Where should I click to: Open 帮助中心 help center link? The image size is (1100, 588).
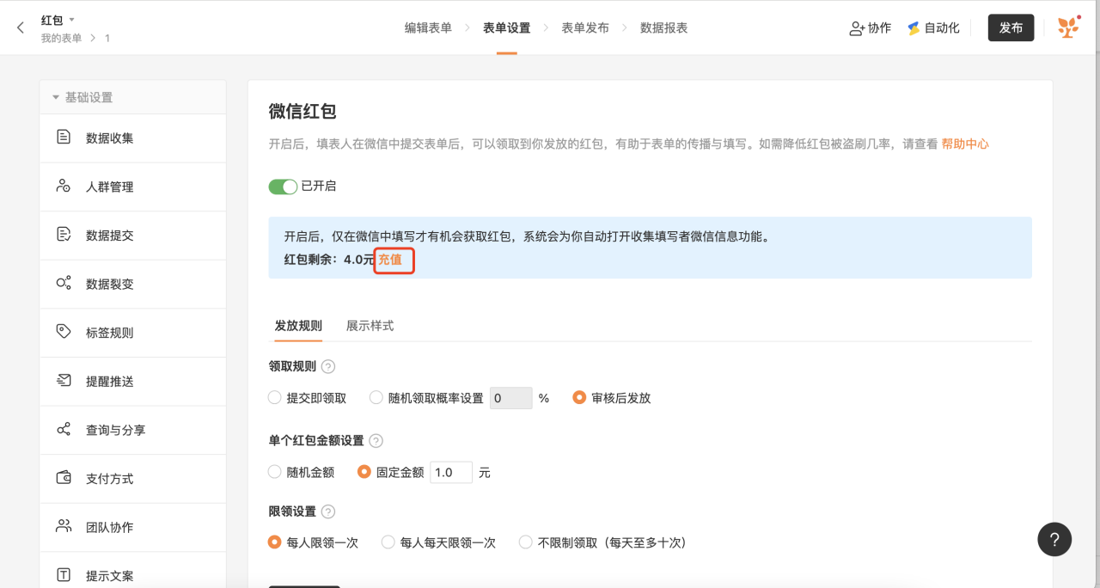click(965, 144)
